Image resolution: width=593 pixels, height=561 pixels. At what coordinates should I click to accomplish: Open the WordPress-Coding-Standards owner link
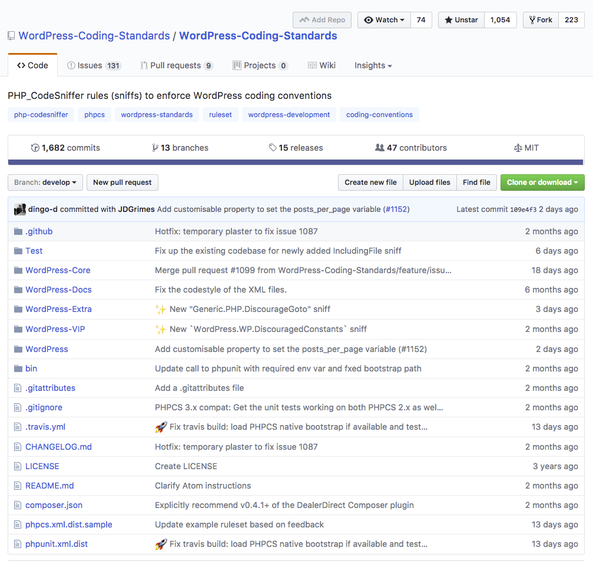pos(94,36)
